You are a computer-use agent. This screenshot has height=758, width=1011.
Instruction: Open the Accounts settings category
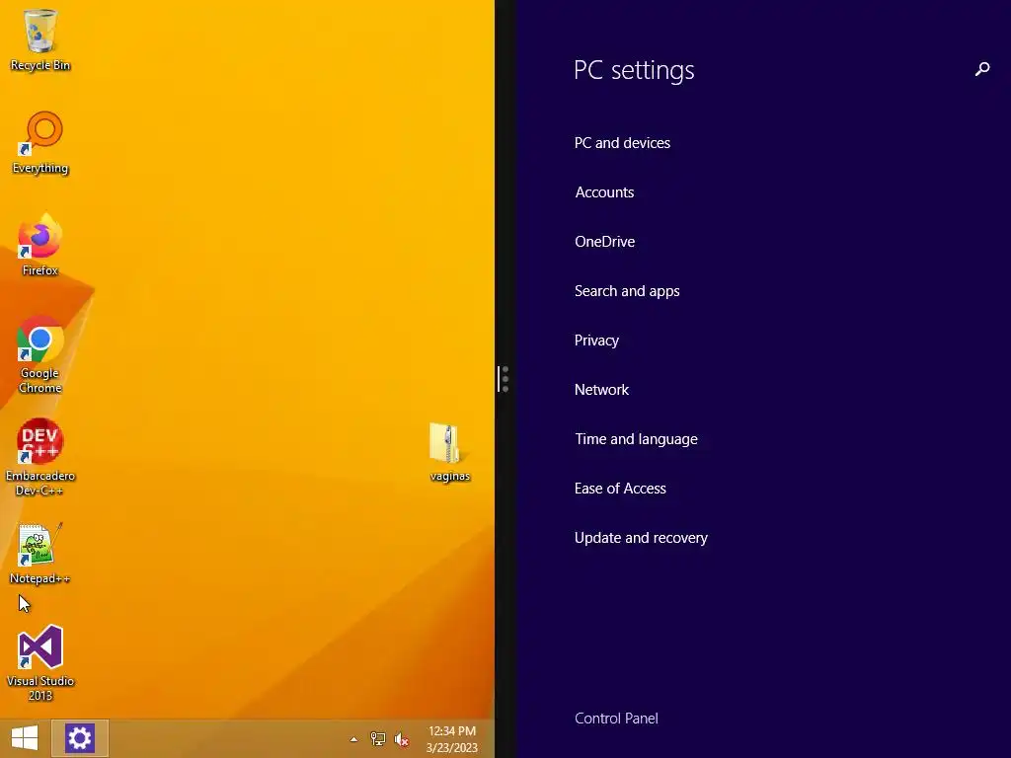click(604, 192)
